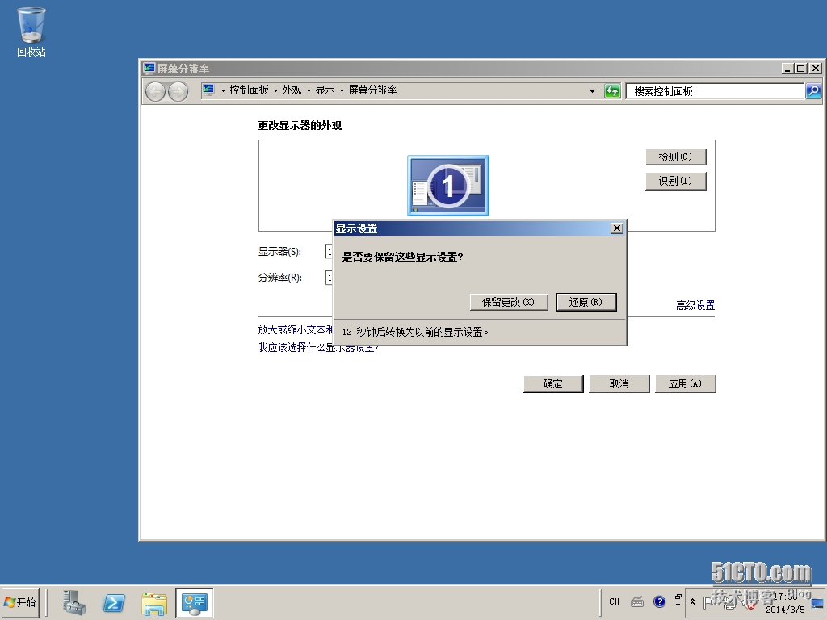Open Windows Explorer folder icon in taskbar

tap(154, 602)
